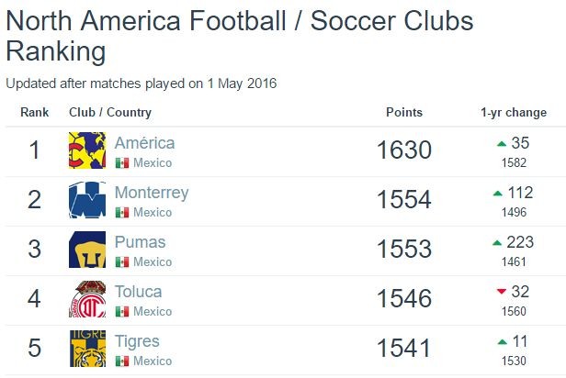Click Mexico flag under Pumas

[x=121, y=262]
